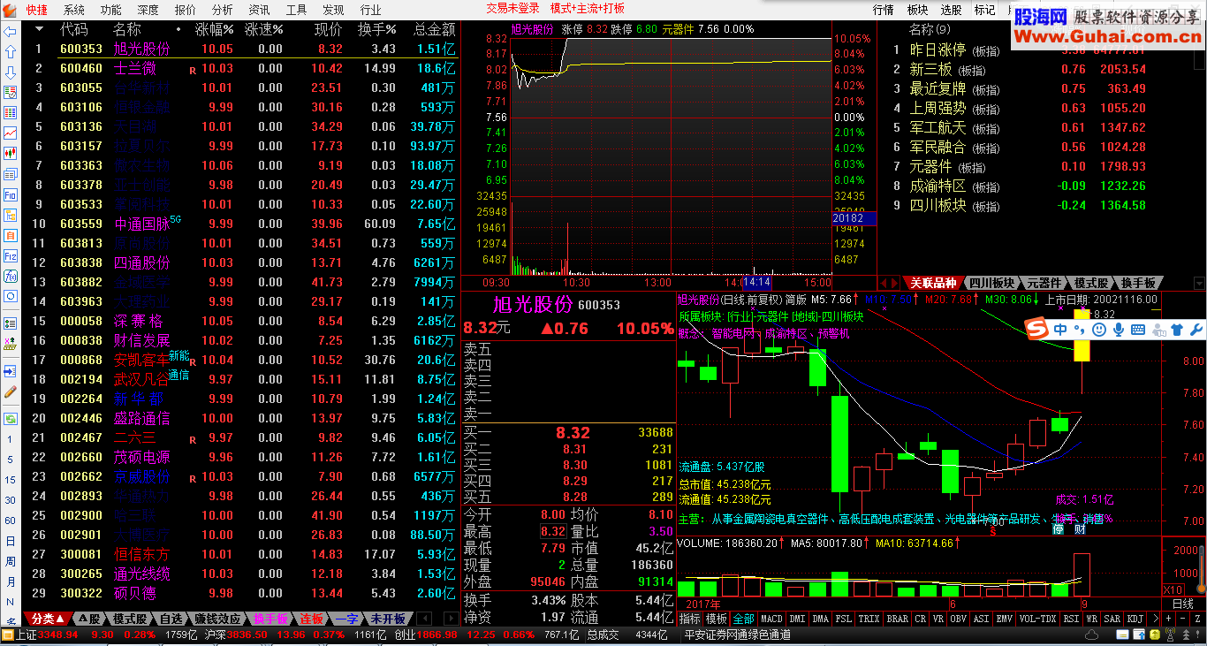Click 交易未登录 trading login link

point(512,8)
